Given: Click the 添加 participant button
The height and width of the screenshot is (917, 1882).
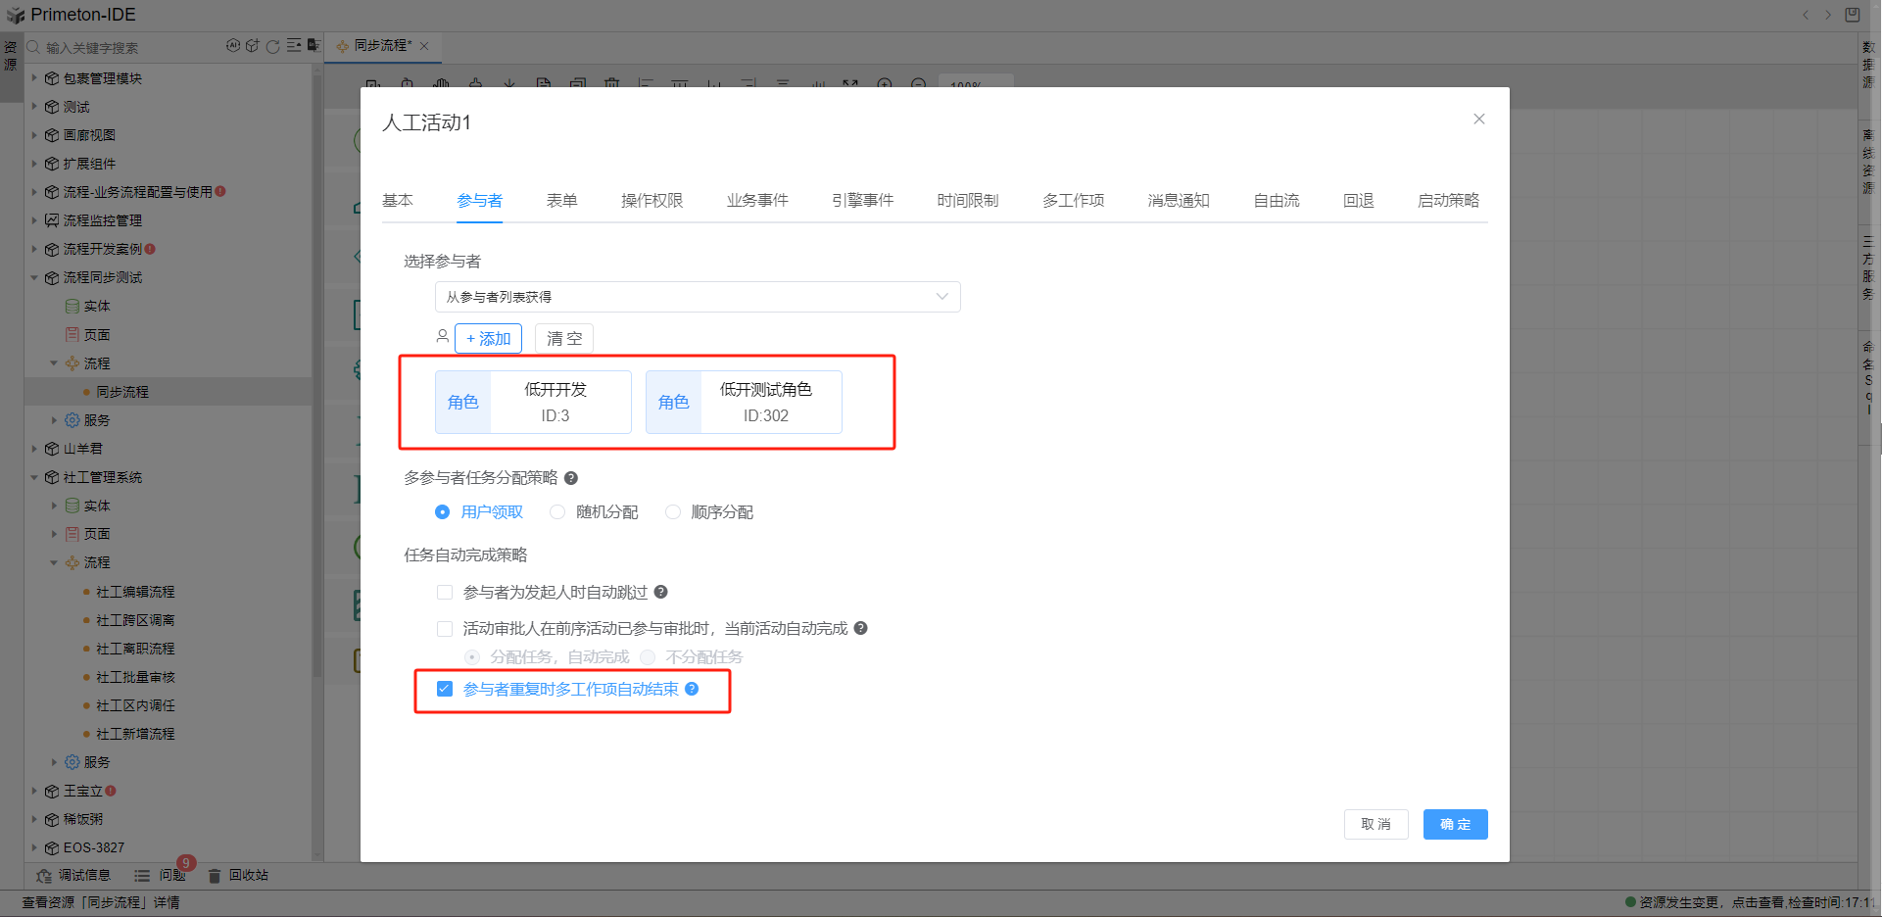Looking at the screenshot, I should coord(488,339).
